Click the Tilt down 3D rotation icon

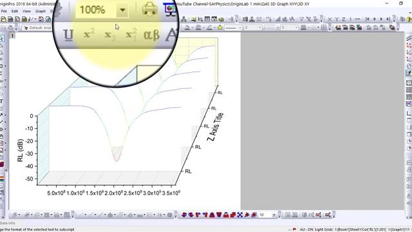(219, 215)
